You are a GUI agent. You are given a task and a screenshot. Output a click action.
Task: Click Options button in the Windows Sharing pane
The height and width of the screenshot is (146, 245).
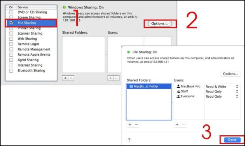[160, 23]
